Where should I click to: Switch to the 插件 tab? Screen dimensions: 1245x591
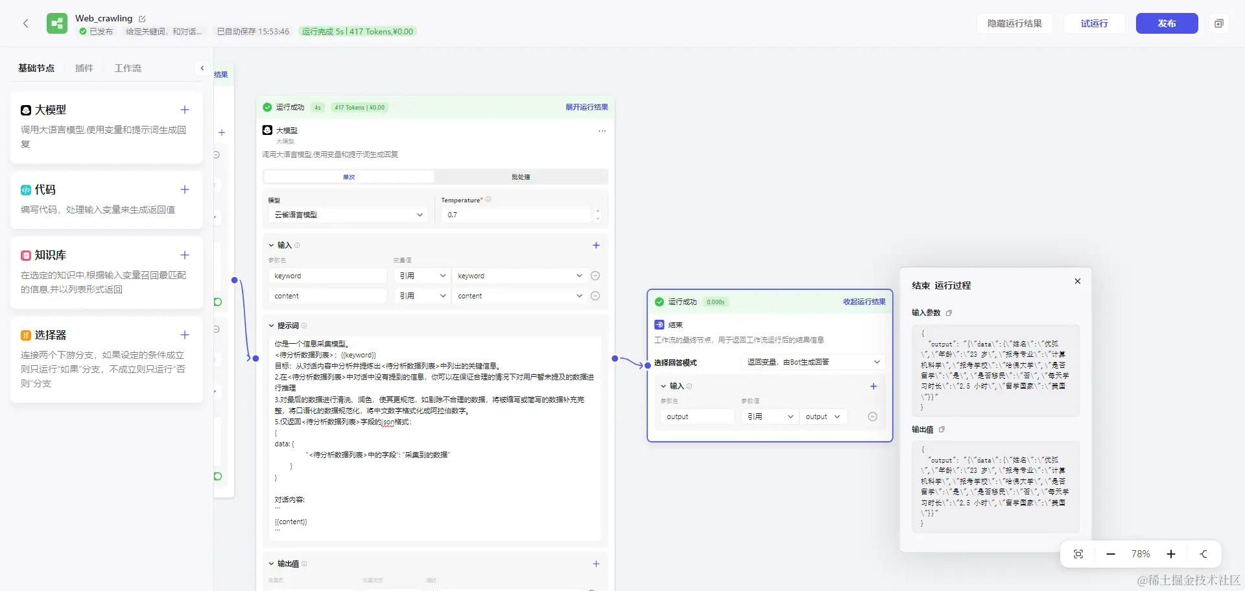tap(84, 68)
